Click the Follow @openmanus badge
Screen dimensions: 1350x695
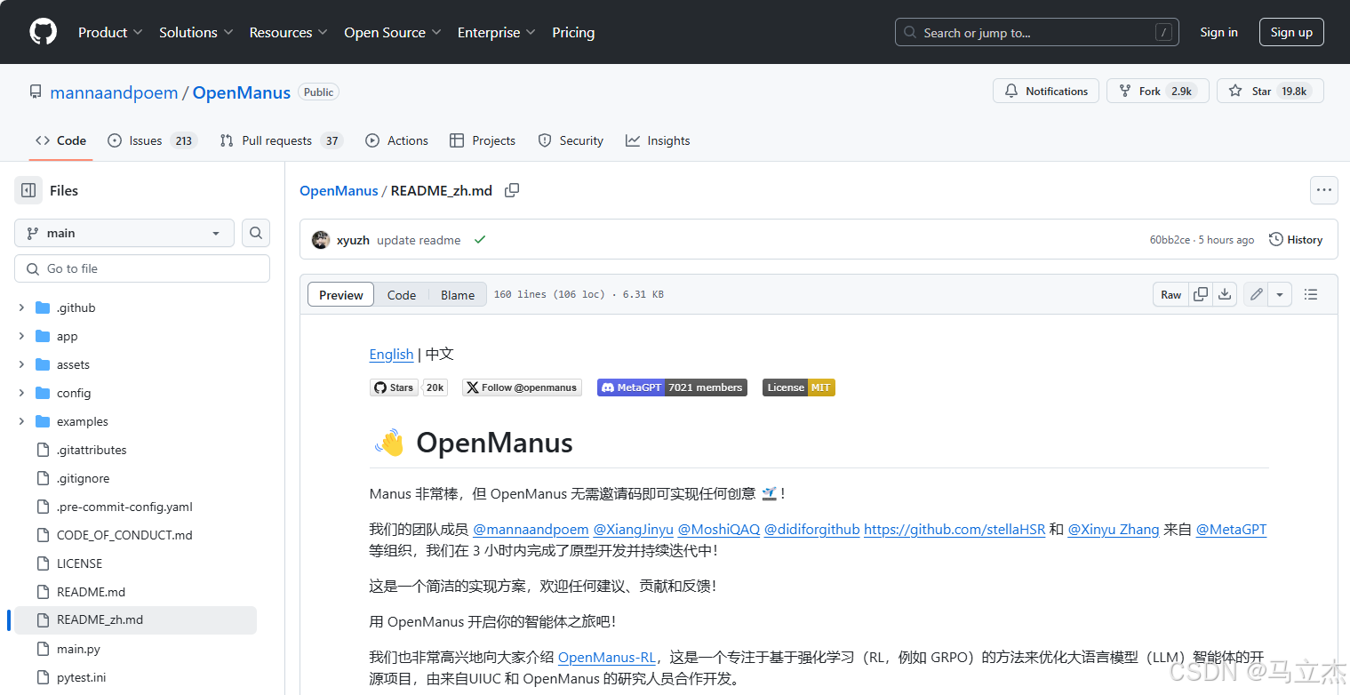point(522,387)
